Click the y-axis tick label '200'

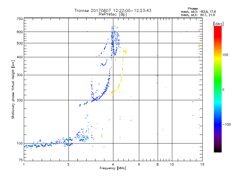tap(20, 100)
